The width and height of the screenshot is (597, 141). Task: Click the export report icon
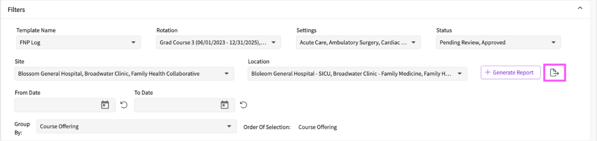pos(554,73)
